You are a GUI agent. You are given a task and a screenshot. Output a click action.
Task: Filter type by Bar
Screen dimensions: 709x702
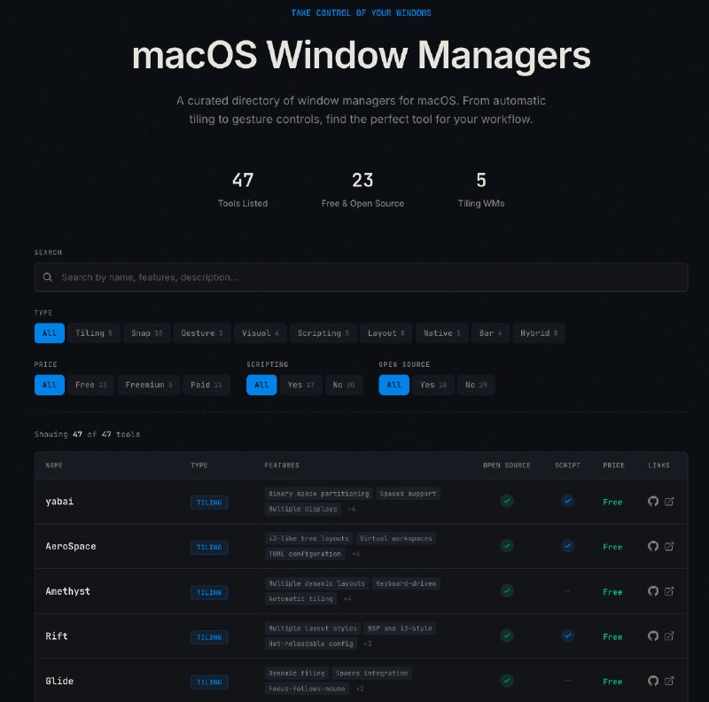point(490,333)
